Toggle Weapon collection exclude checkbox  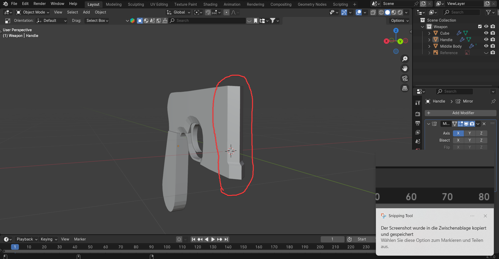(480, 27)
